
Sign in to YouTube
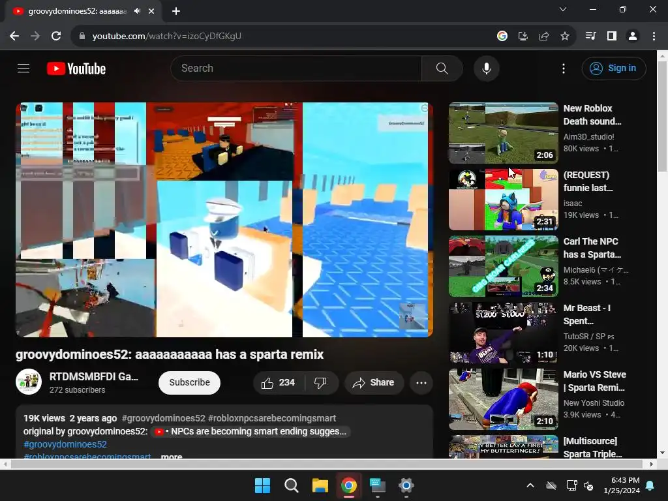point(614,68)
